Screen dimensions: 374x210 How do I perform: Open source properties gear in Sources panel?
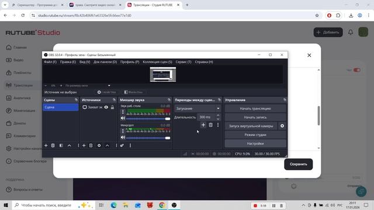coord(99,145)
